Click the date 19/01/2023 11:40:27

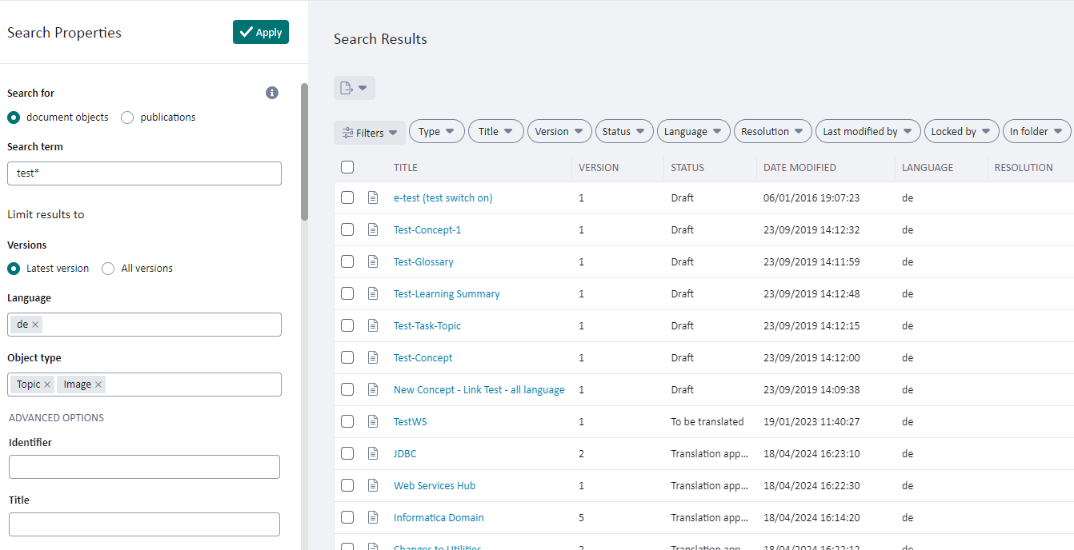(812, 421)
